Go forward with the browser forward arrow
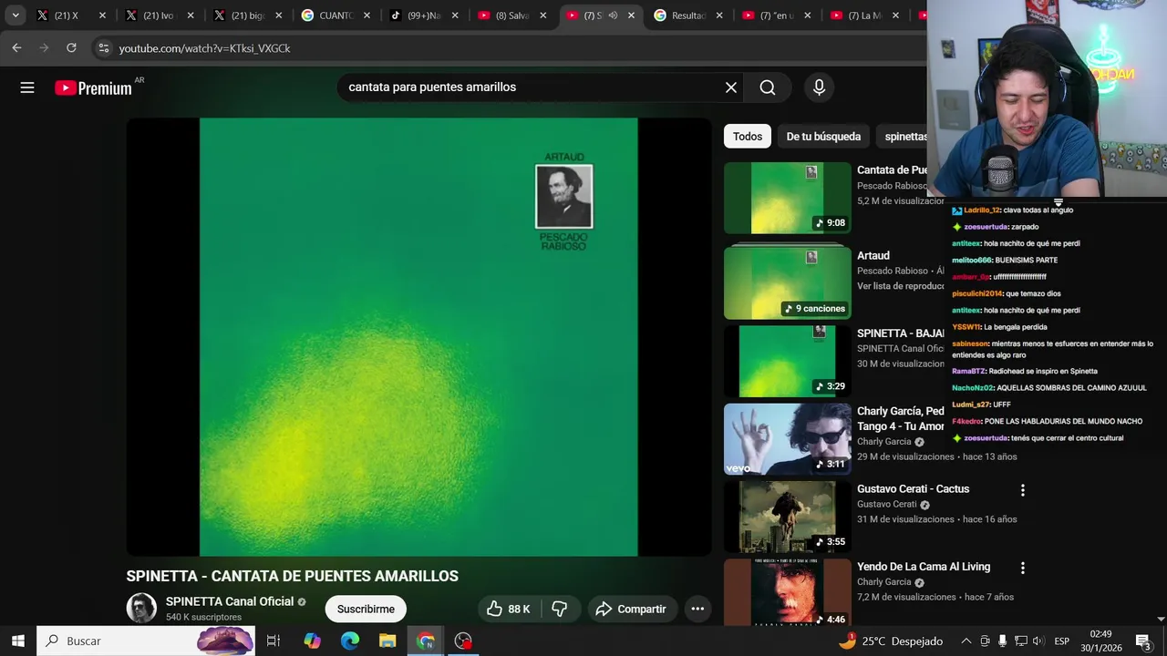This screenshot has height=656, width=1167. pos(44,48)
